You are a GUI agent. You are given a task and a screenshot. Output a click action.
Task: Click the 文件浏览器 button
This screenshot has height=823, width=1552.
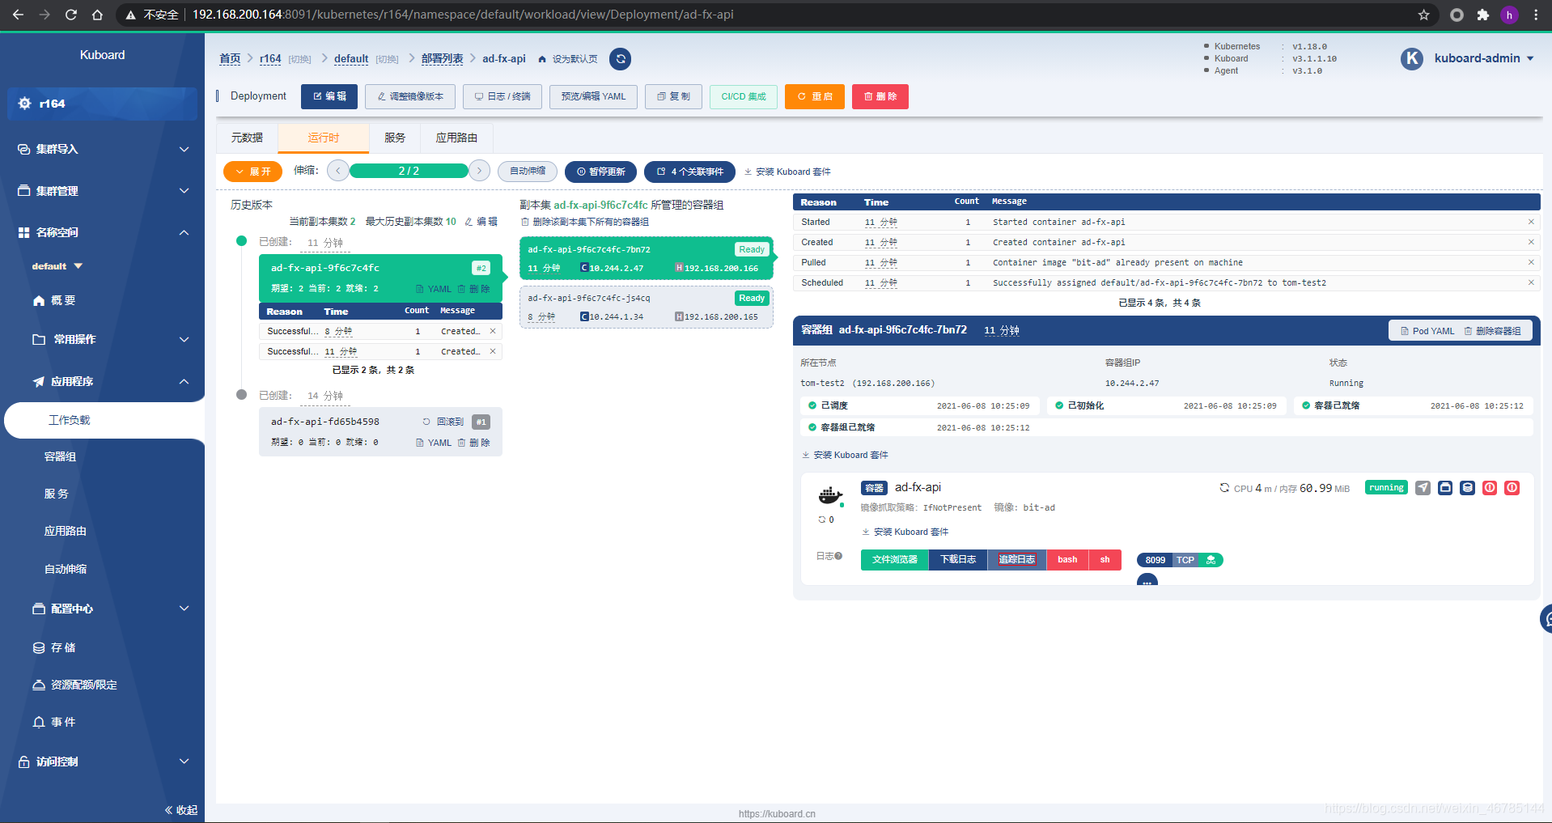coord(895,560)
